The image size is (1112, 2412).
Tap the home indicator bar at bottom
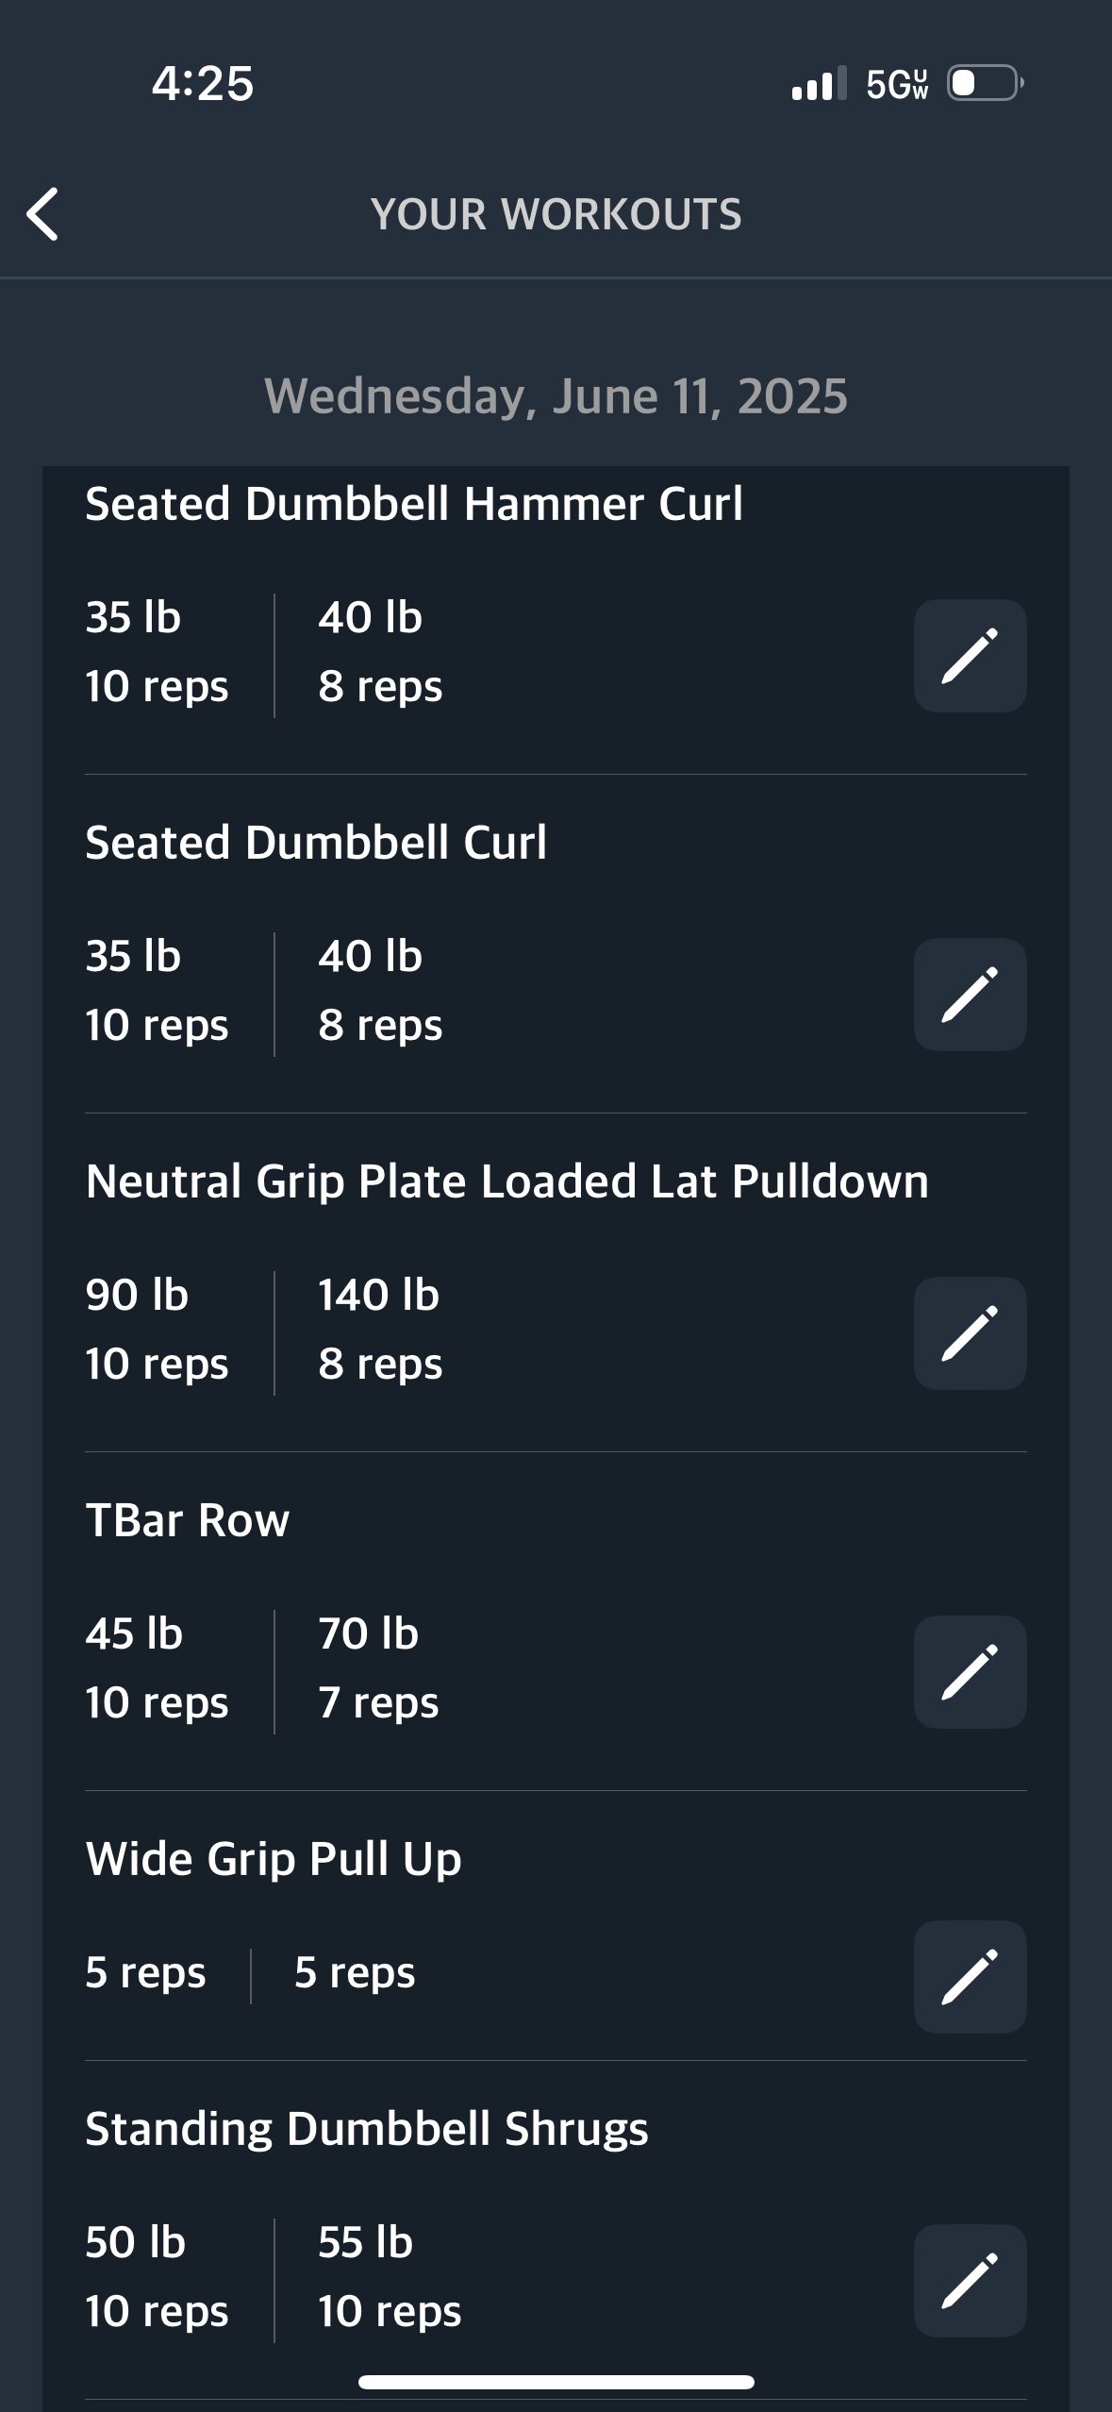coord(556,2382)
